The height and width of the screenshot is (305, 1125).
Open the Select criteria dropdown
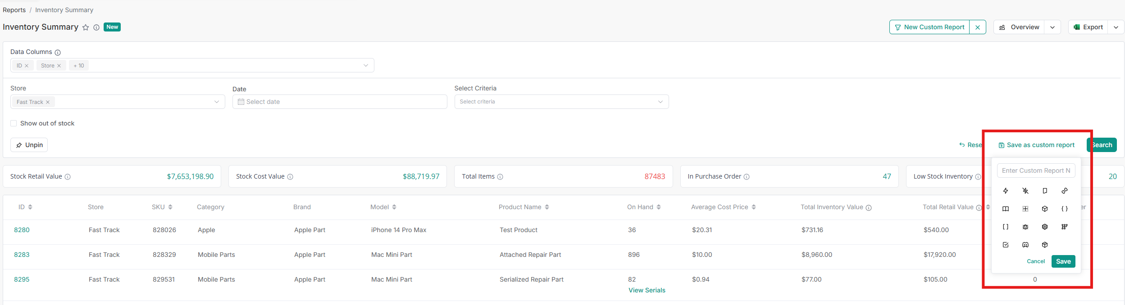tap(561, 102)
